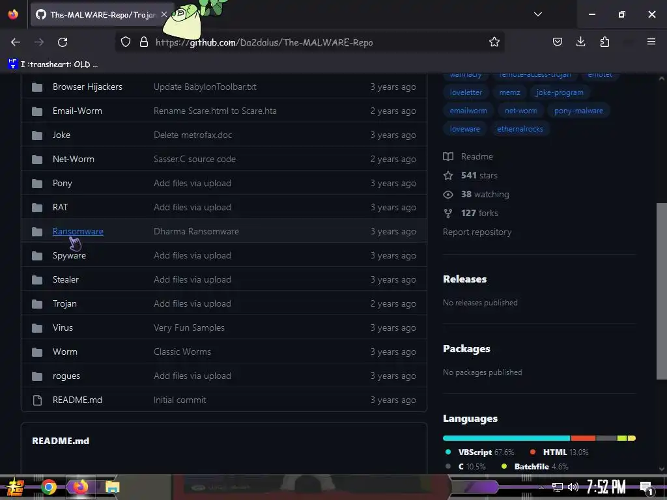This screenshot has width=667, height=500.
Task: Open commit Delete metrofax.doc
Action: (192, 135)
